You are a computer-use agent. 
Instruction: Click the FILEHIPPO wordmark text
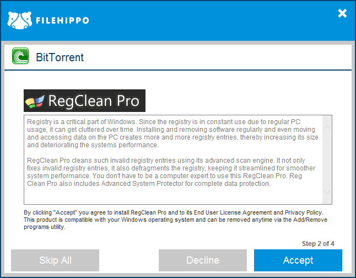[x=62, y=20]
